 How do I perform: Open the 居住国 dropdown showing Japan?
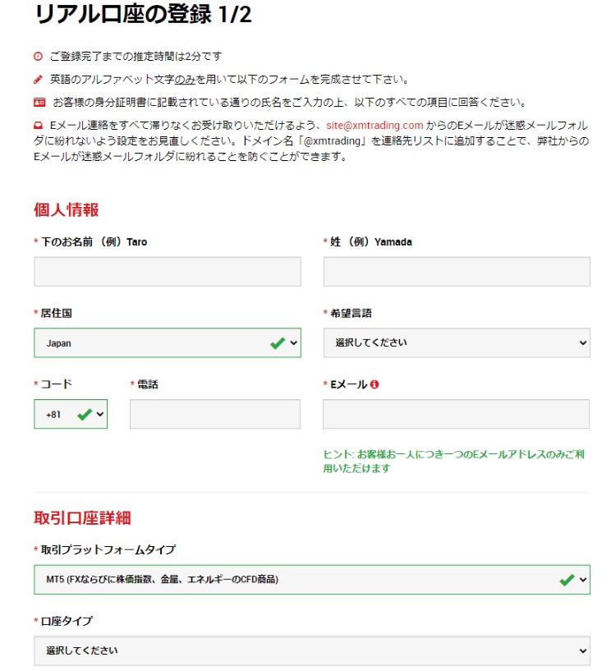168,342
